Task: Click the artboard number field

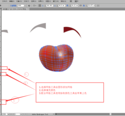Action: (17, 114)
